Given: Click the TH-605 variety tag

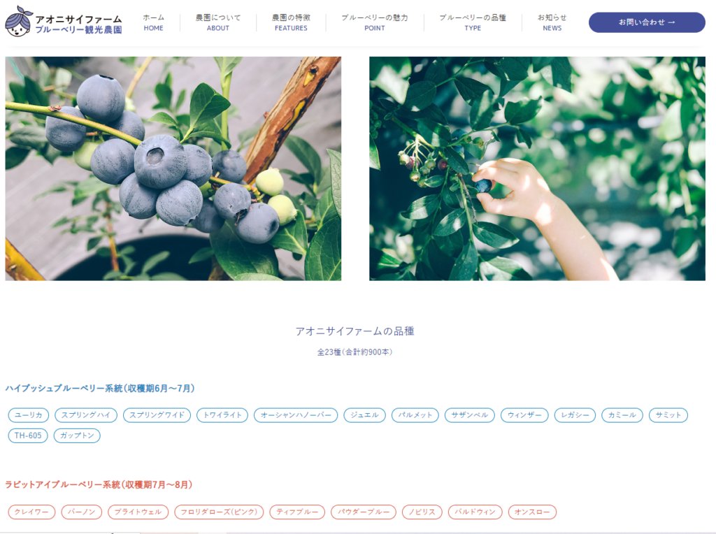Looking at the screenshot, I should coord(28,435).
